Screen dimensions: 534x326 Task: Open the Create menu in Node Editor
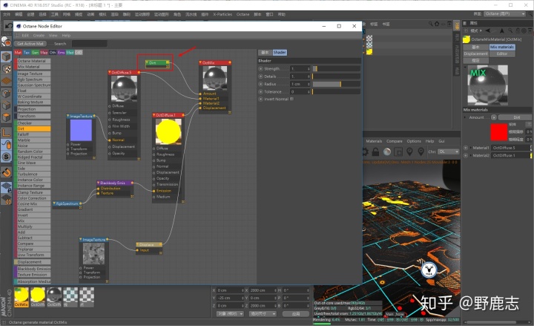[39, 36]
